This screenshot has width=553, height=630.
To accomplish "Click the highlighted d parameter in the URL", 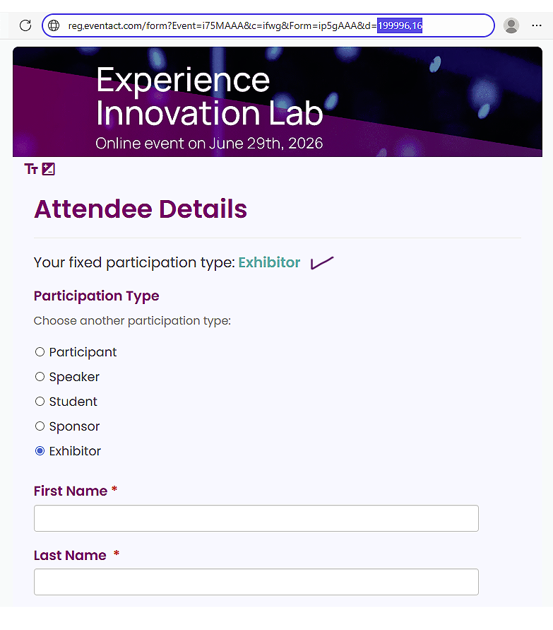I will [400, 25].
